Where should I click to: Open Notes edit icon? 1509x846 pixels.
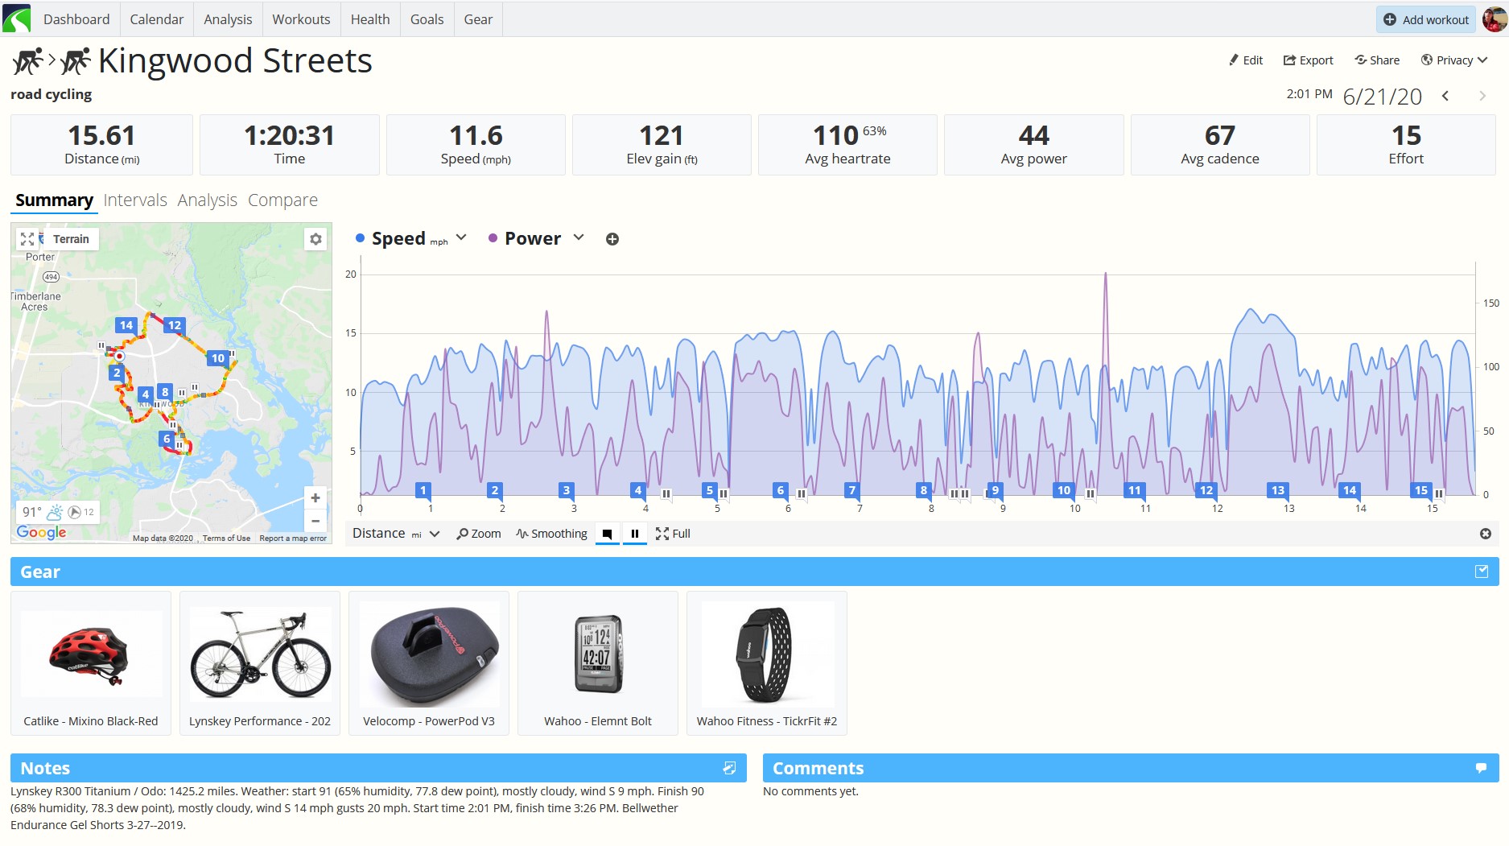tap(730, 768)
